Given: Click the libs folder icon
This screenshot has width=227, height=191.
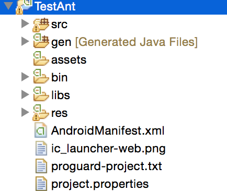Looking at the screenshot, I should [x=41, y=94].
